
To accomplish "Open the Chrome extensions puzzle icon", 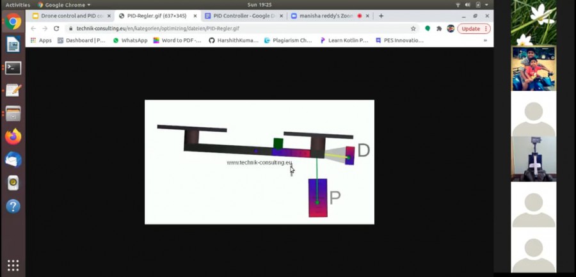I will (x=439, y=29).
